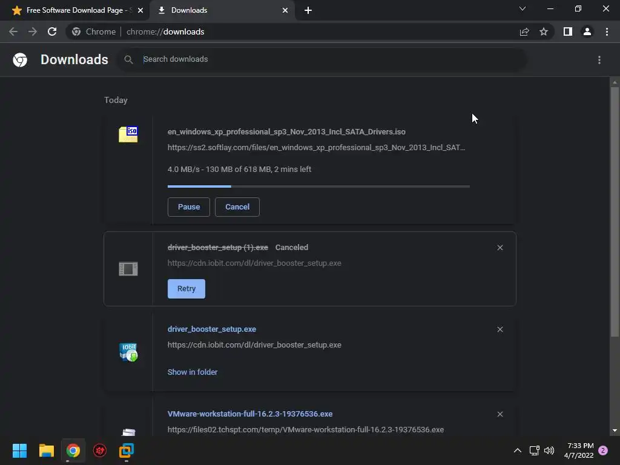Open driver_booster_setup.exe file link

click(x=211, y=329)
